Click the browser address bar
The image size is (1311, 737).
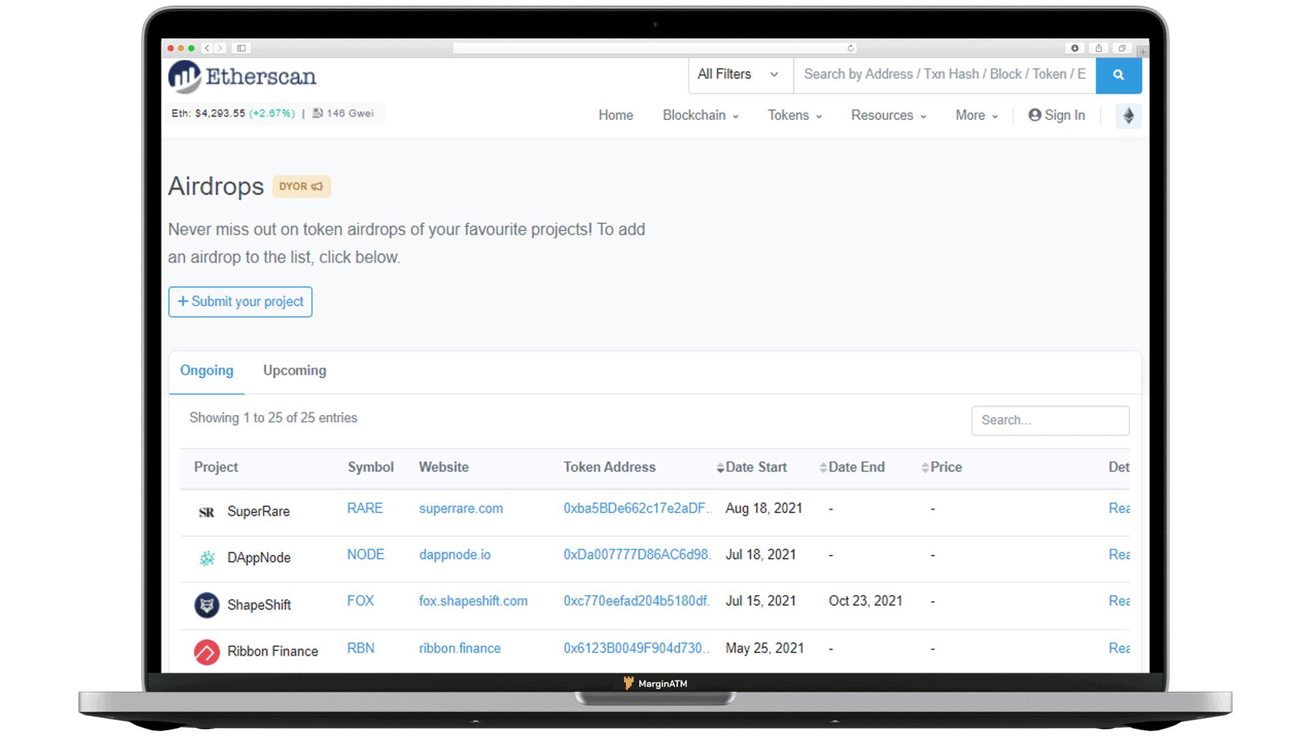point(655,48)
